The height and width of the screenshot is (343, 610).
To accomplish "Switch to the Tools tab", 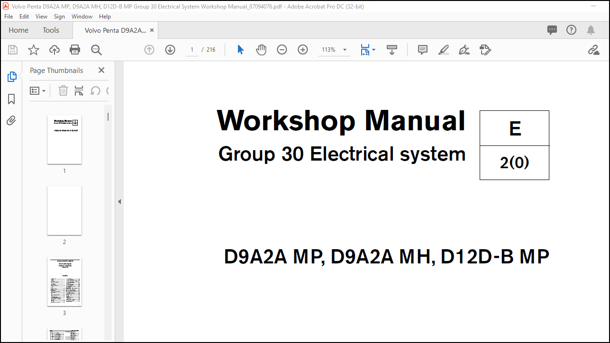I will pyautogui.click(x=51, y=30).
